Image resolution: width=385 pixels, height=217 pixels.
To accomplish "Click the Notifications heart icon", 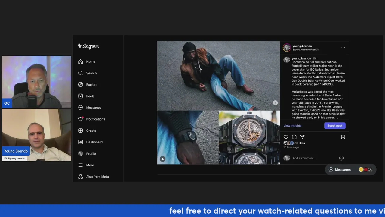I will 80,119.
